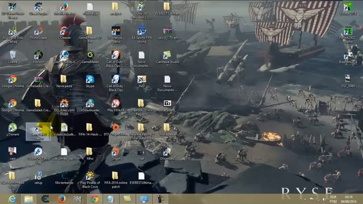Launch Play Pirates of Black Cove
Viewport: 363px width, 204px height.
[90, 180]
